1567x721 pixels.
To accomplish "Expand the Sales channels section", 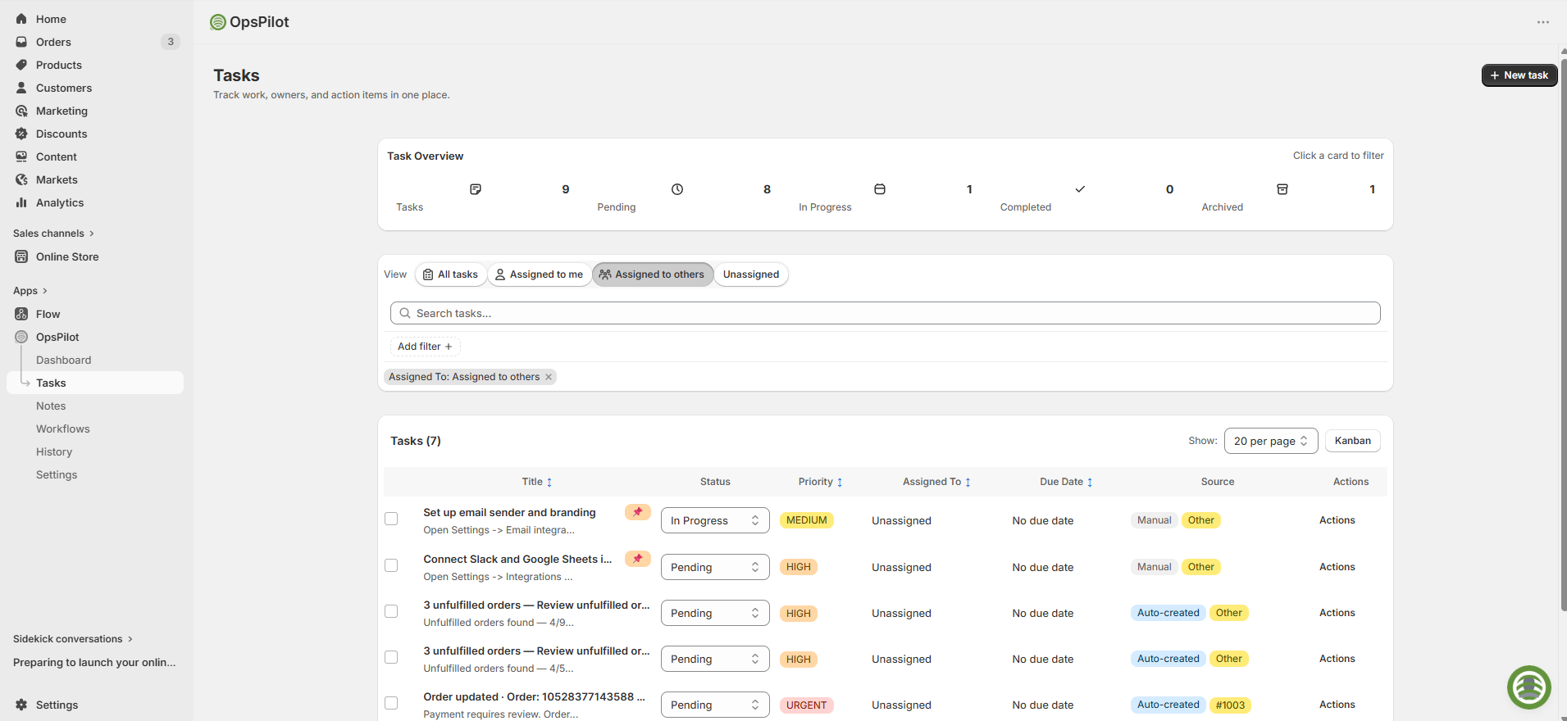I will (x=53, y=234).
